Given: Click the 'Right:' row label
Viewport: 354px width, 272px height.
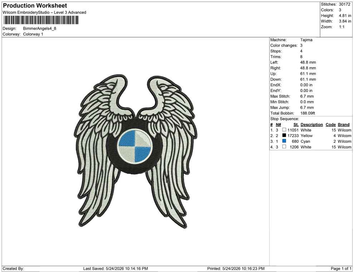Looking at the screenshot, I should (x=275, y=68).
